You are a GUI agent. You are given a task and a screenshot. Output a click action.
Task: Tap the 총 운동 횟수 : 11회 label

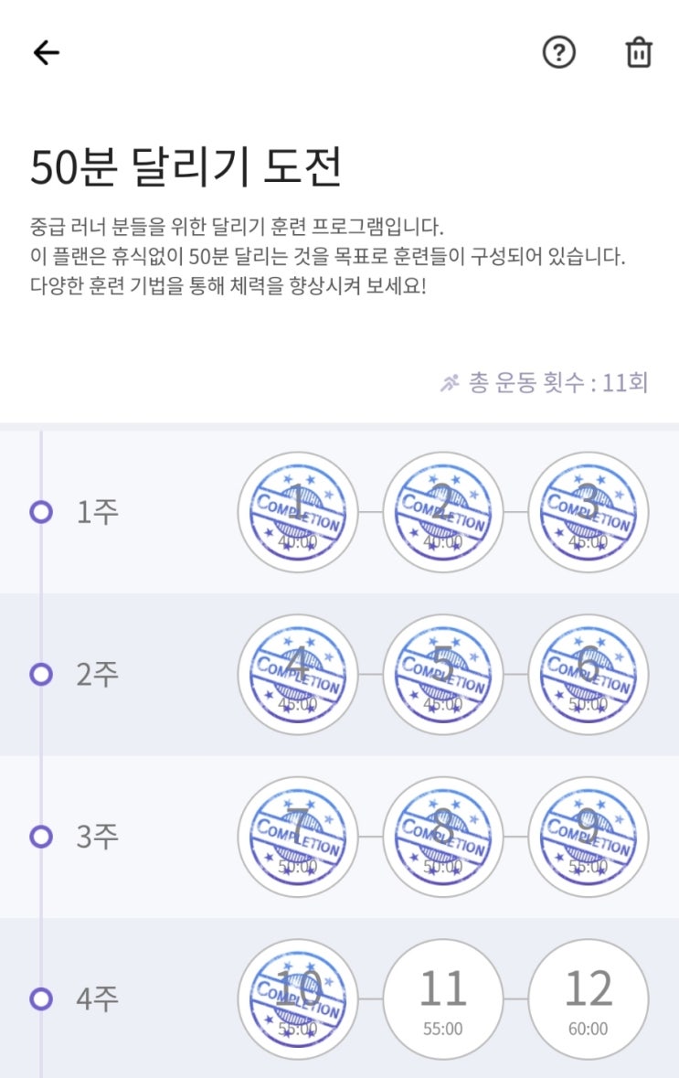558,383
